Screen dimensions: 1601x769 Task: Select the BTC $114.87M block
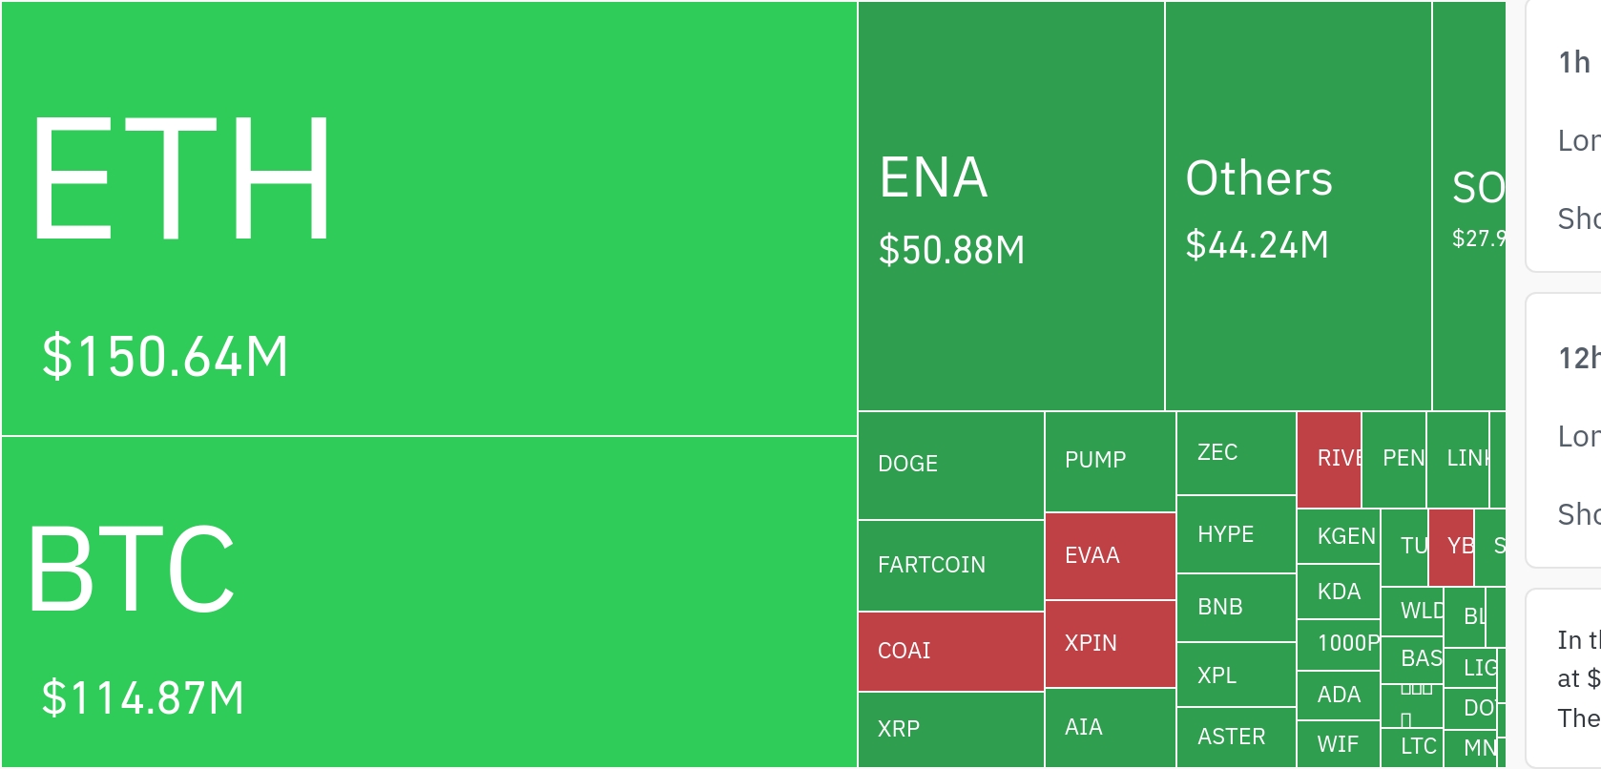[429, 602]
